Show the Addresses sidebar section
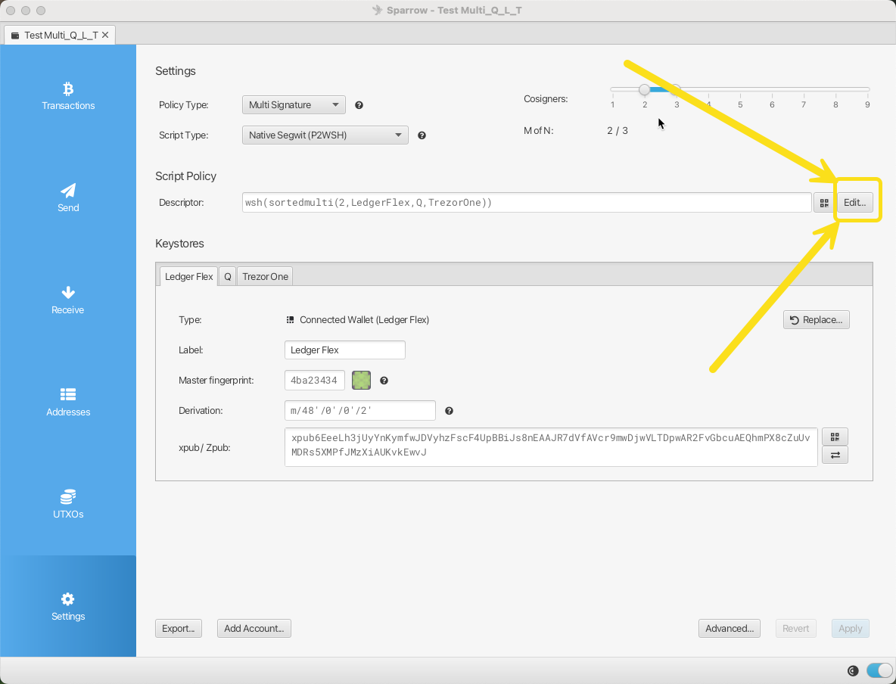 [68, 402]
